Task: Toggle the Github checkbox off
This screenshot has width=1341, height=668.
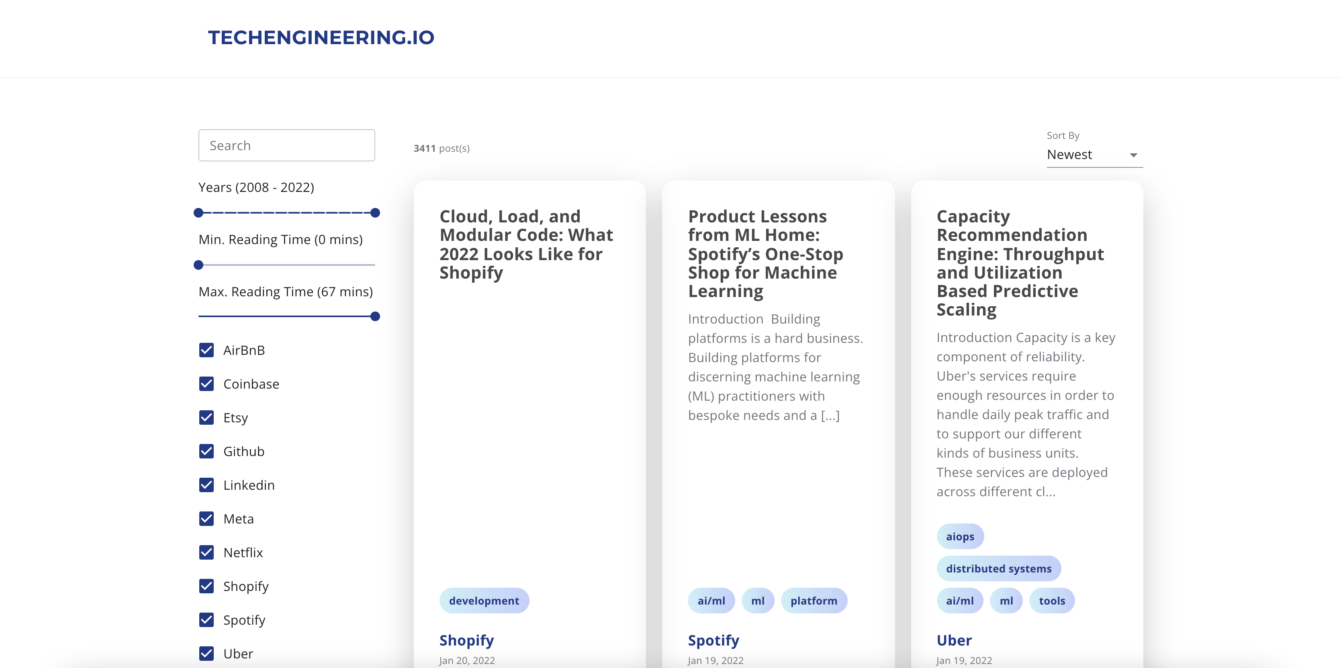Action: tap(206, 451)
